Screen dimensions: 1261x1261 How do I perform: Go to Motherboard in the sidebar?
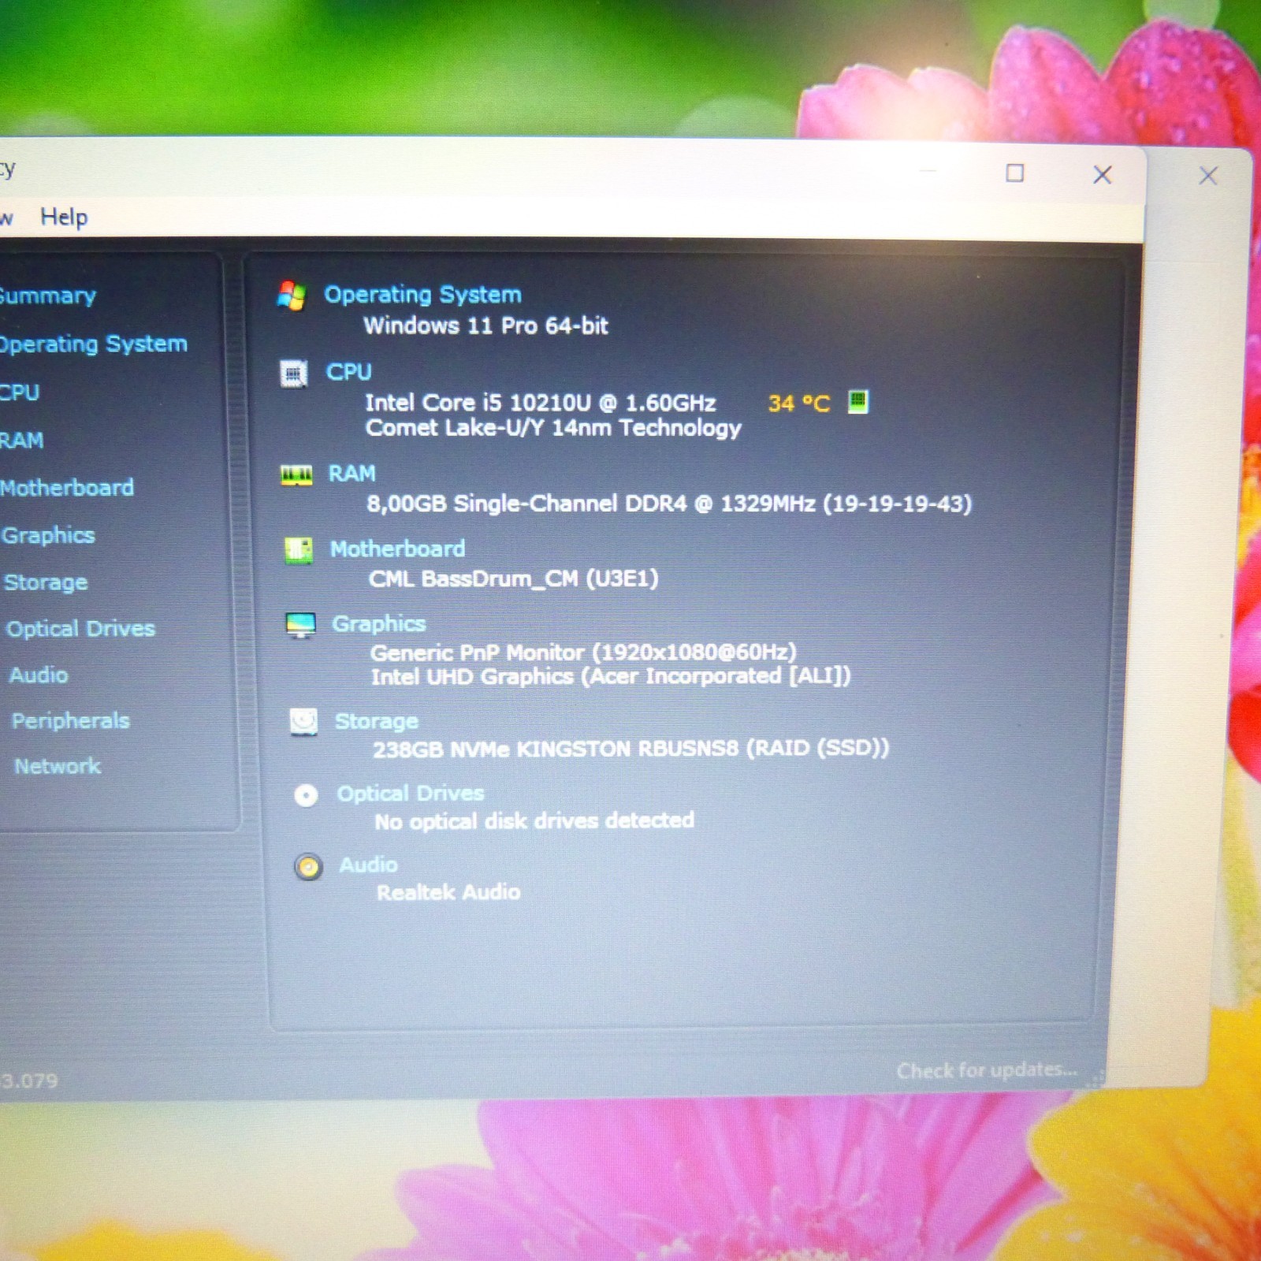(x=66, y=488)
